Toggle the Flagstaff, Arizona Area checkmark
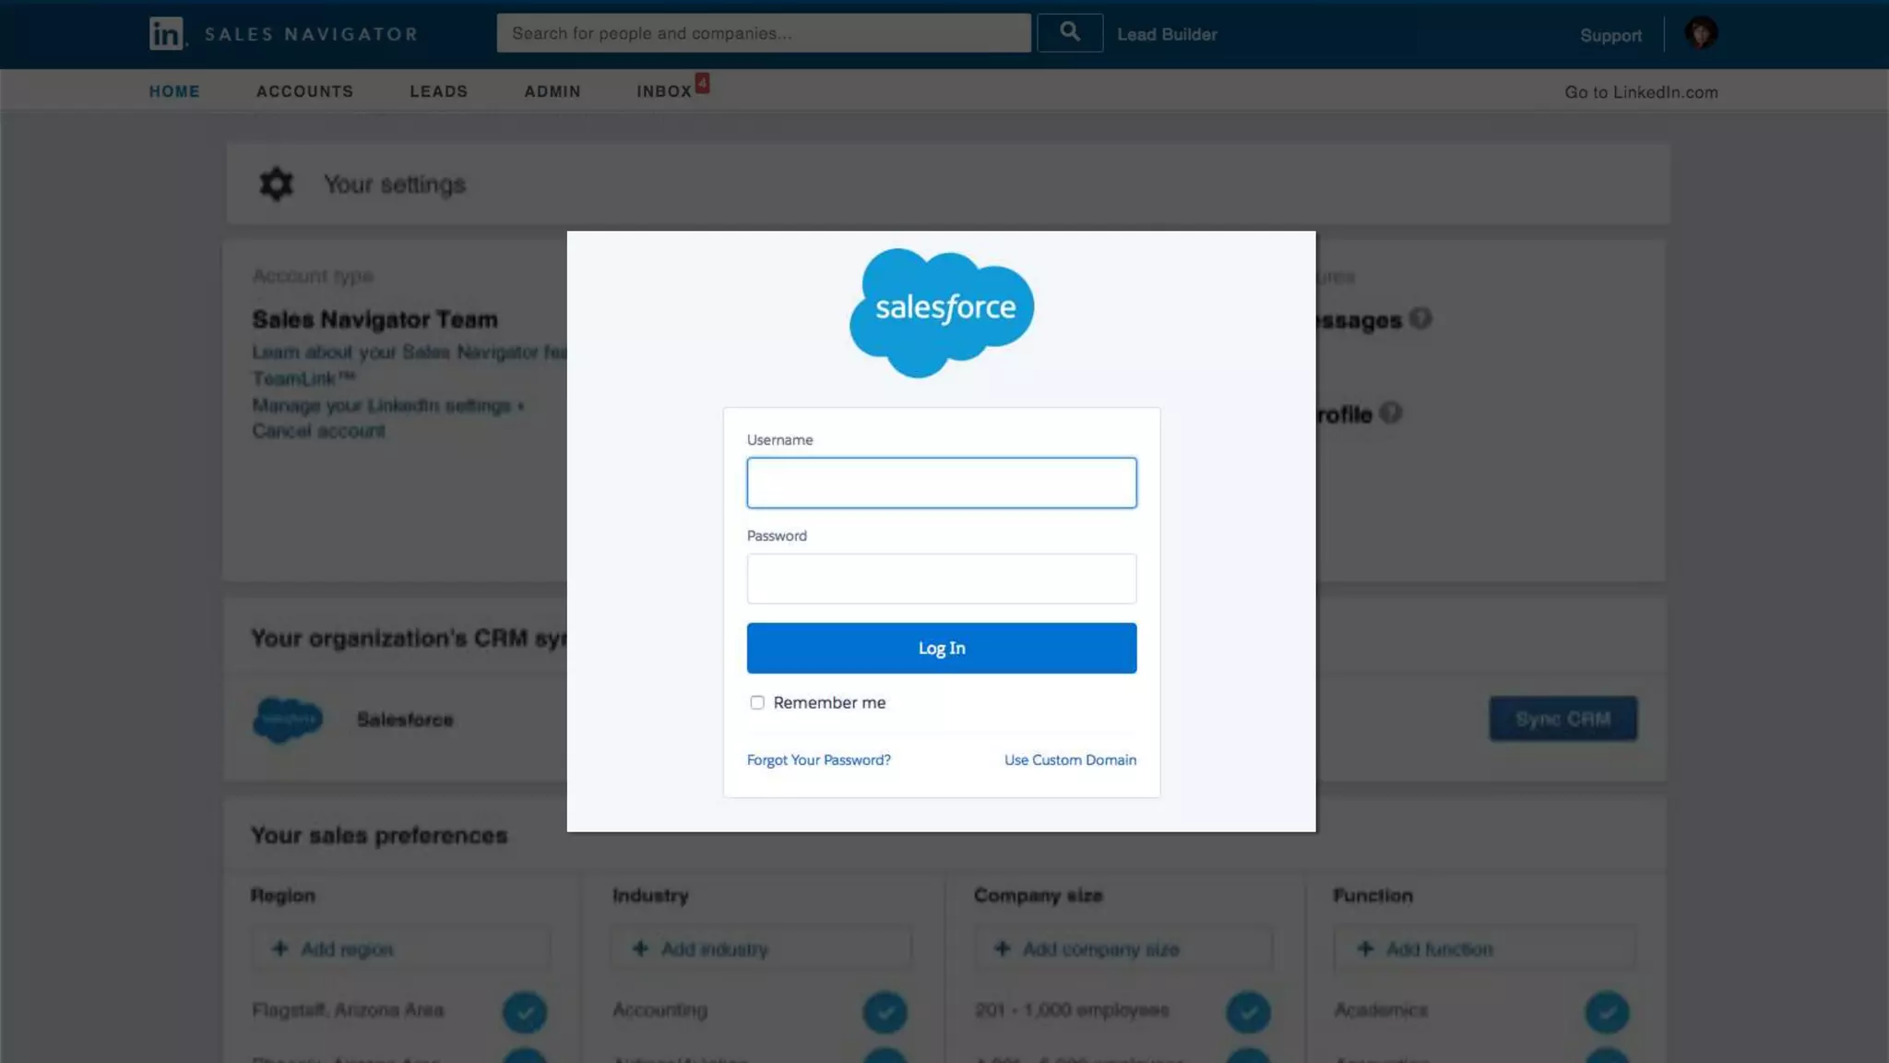Screen dimensions: 1889x1063 click(x=525, y=1011)
